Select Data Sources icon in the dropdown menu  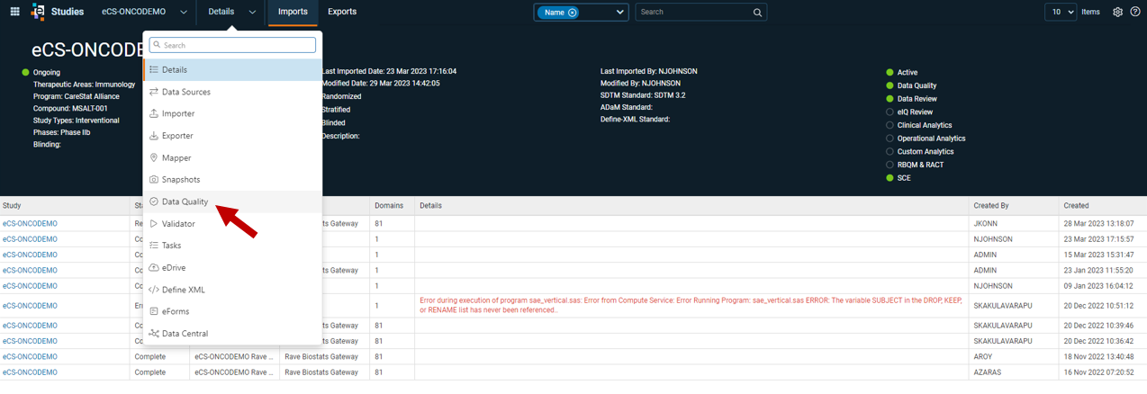154,92
